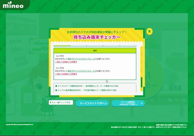Click the お手持ちのスマホが対応端末か subtitle
The width and height of the screenshot is (194, 136).
click(x=97, y=32)
